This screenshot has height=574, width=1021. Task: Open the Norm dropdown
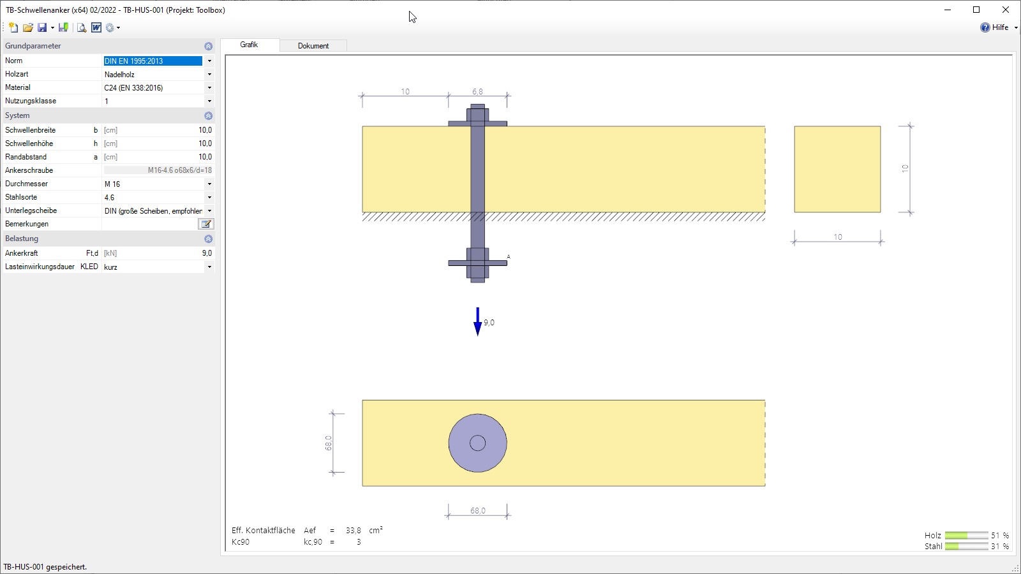point(209,61)
